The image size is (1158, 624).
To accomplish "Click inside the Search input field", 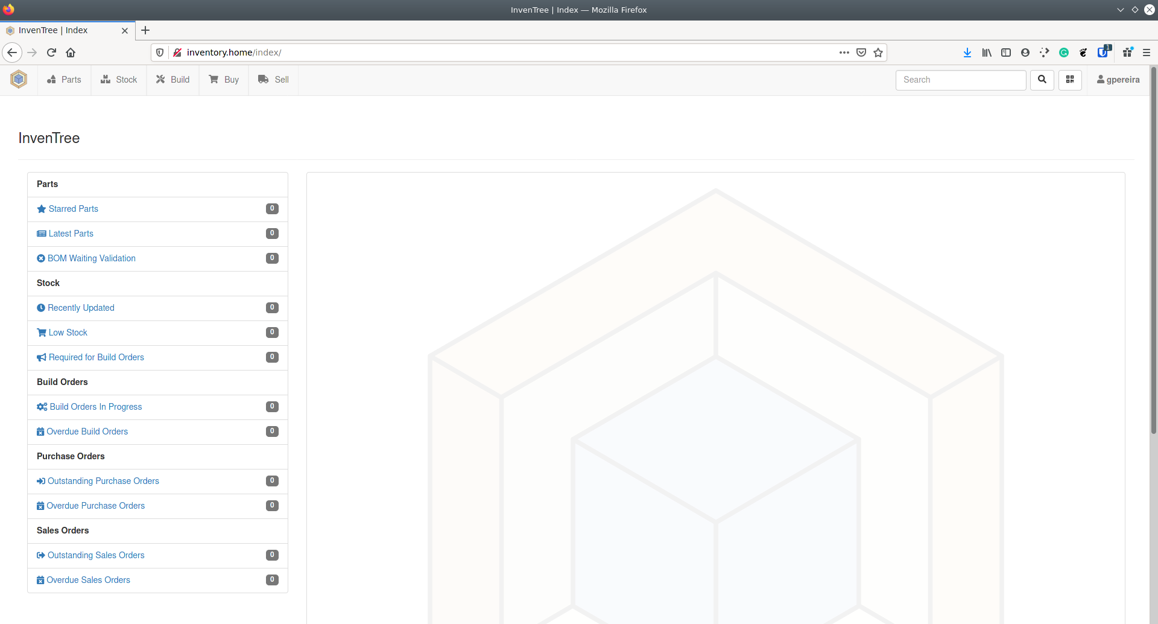I will (961, 80).
